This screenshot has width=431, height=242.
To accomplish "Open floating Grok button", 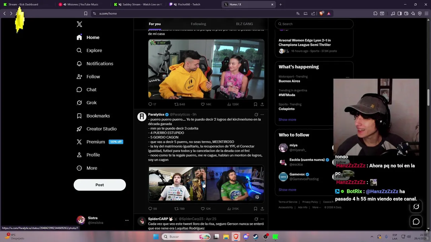I will click(416, 207).
